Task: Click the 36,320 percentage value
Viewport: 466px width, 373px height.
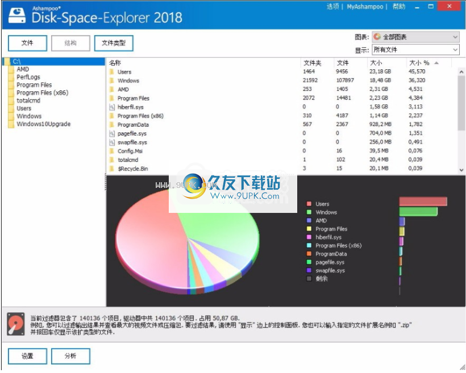Action: [x=417, y=81]
